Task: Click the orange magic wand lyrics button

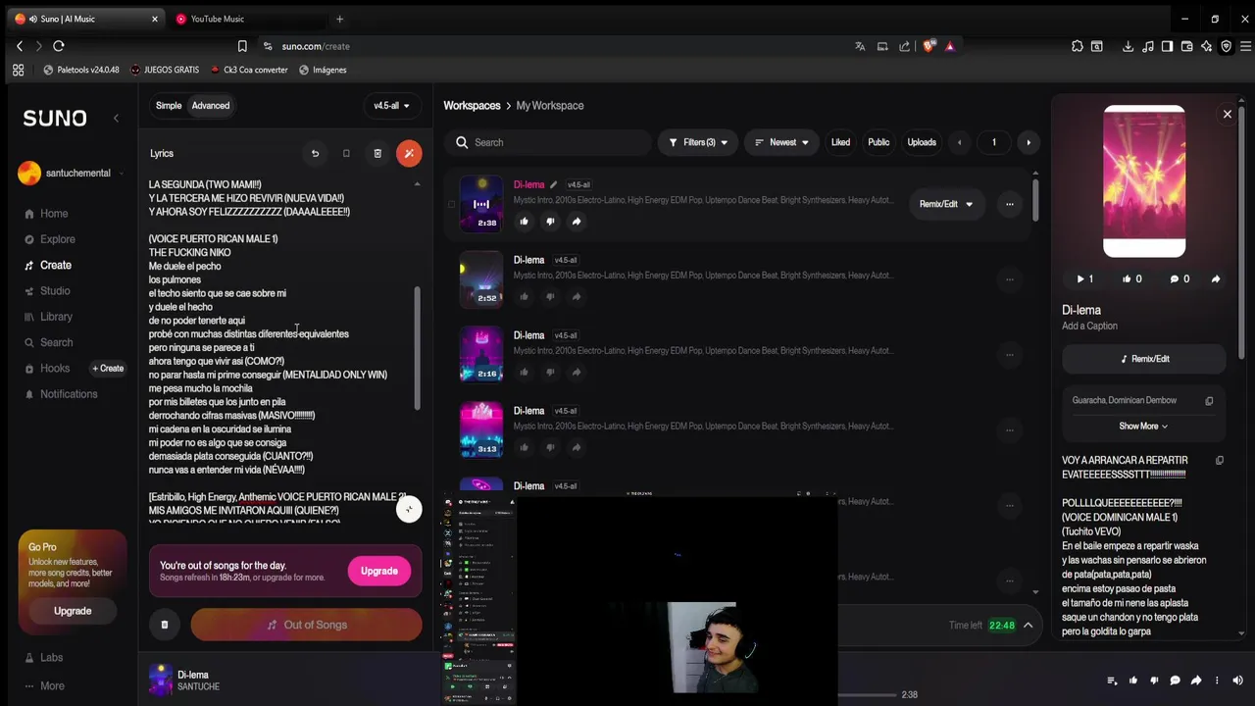Action: coord(409,153)
